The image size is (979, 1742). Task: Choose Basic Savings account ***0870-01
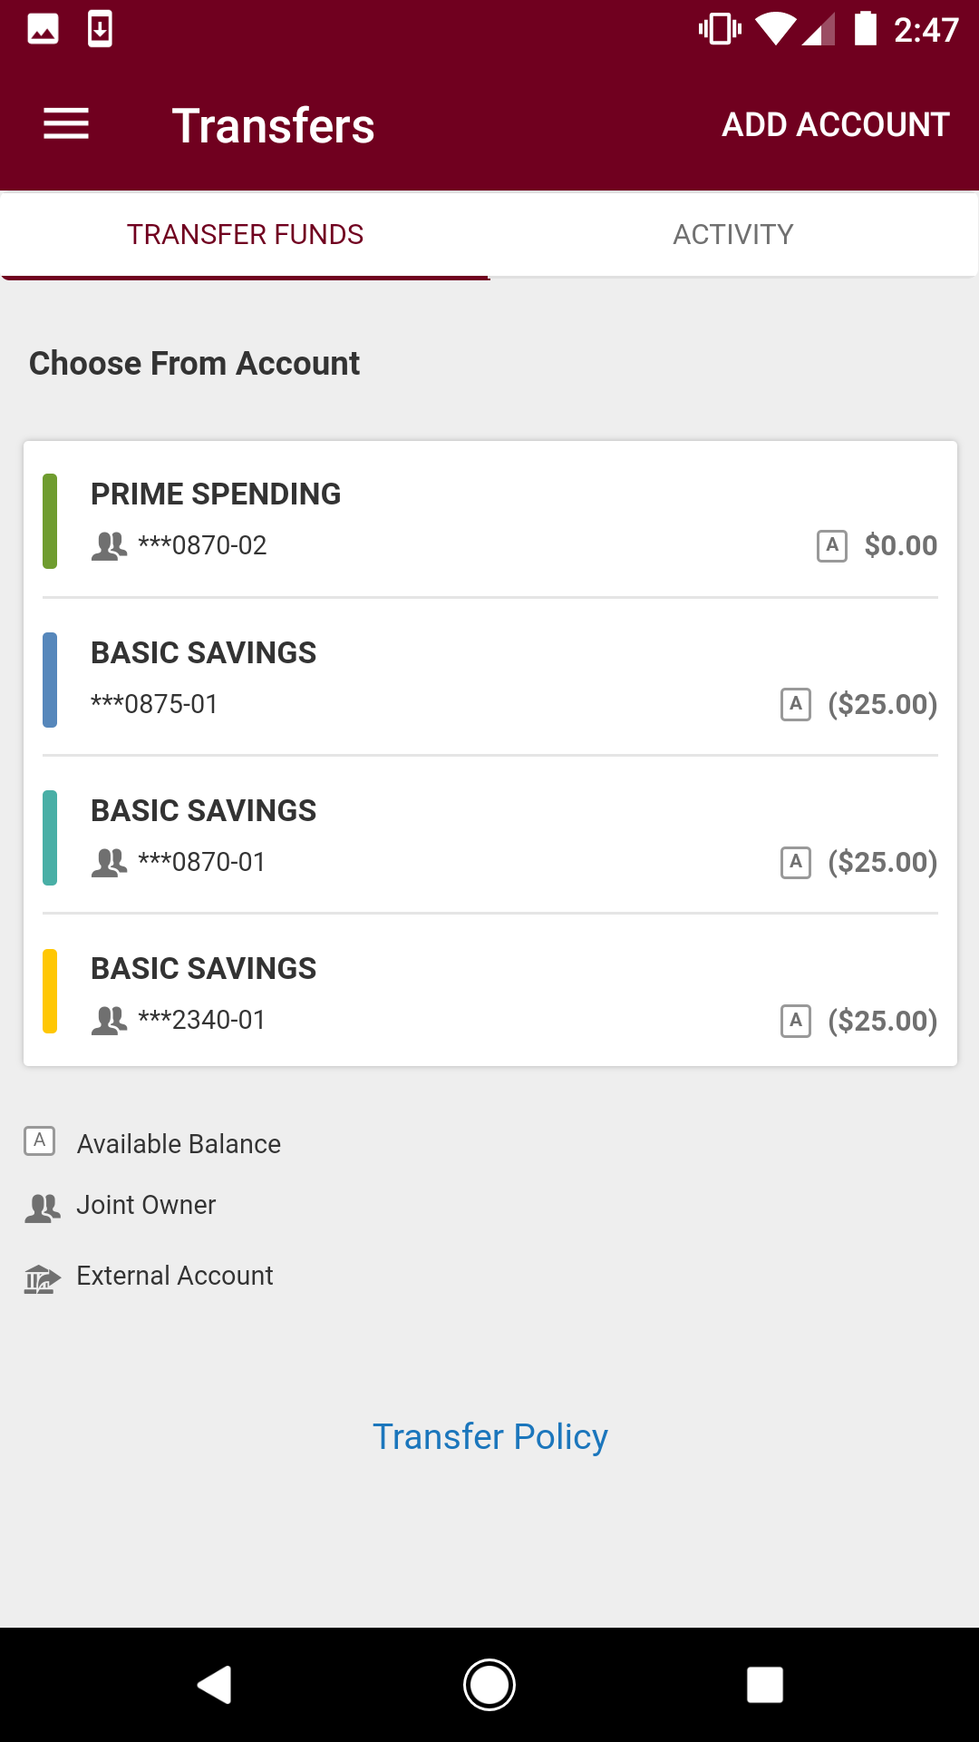click(489, 835)
